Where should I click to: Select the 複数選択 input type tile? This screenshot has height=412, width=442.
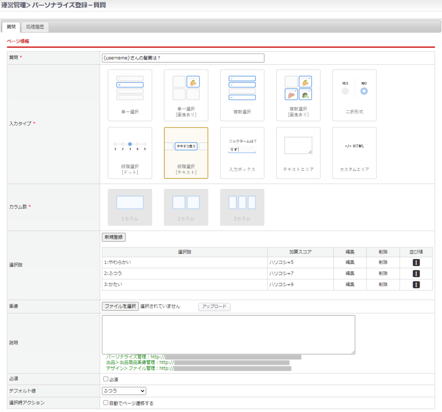[x=242, y=95]
